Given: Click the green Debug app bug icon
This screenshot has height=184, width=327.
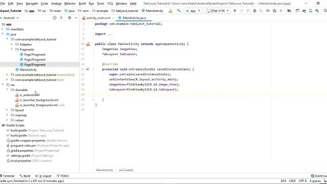Looking at the screenshot, I should (254, 11).
